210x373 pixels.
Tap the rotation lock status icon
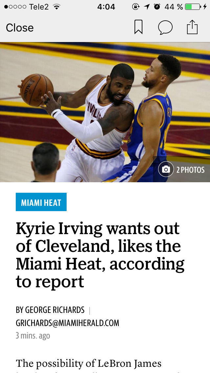(136, 7)
